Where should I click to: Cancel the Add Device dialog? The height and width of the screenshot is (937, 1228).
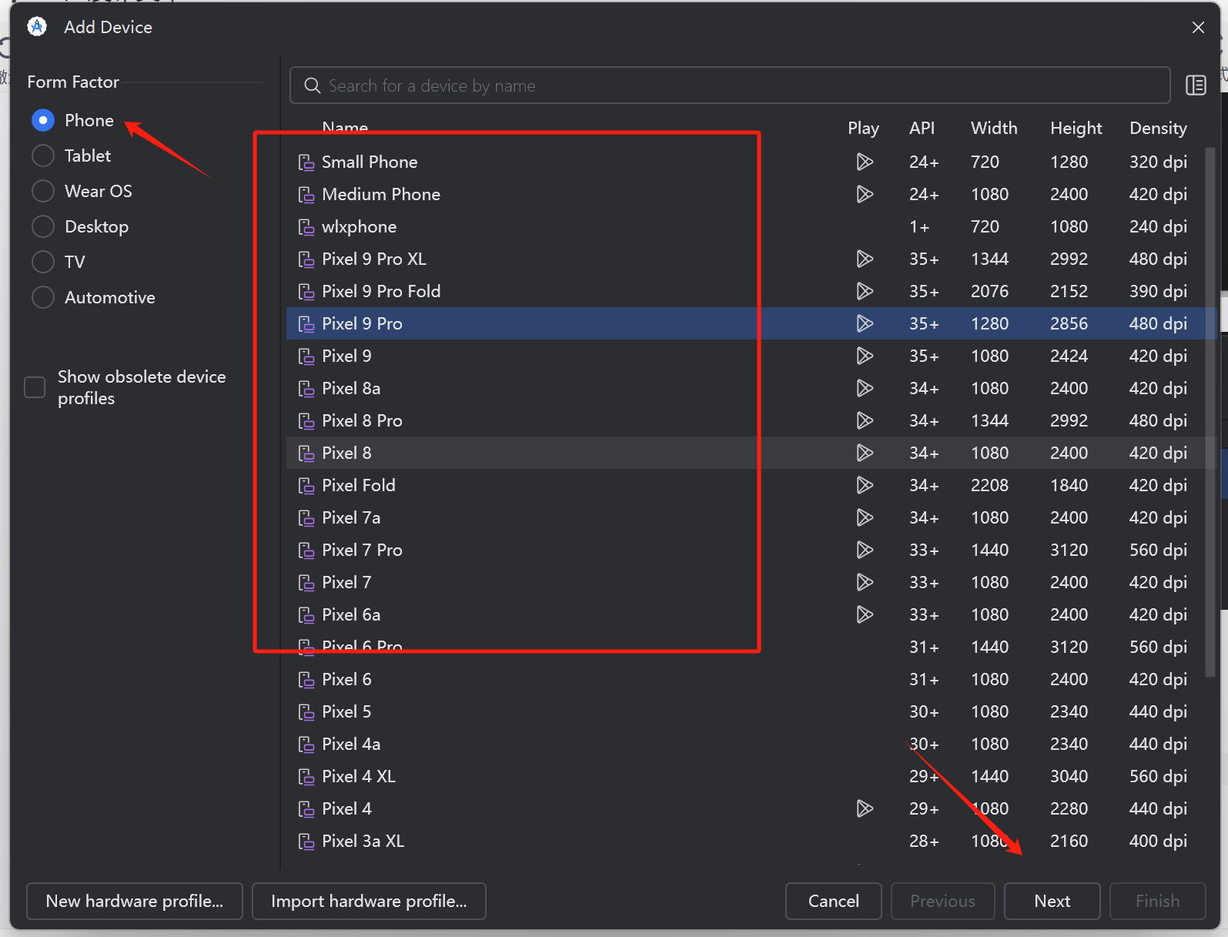pyautogui.click(x=834, y=901)
